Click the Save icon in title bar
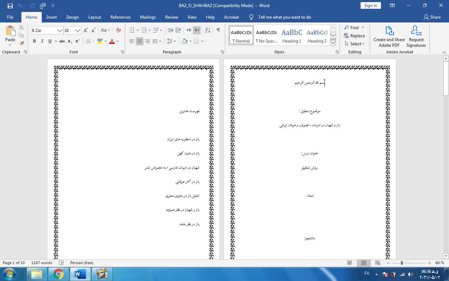Viewport: 449px width, 281px height. tap(10, 6)
